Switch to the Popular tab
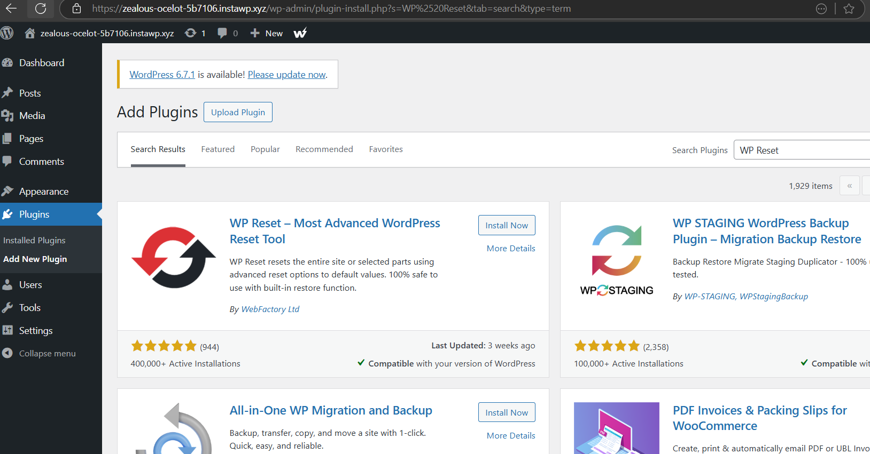 click(266, 149)
